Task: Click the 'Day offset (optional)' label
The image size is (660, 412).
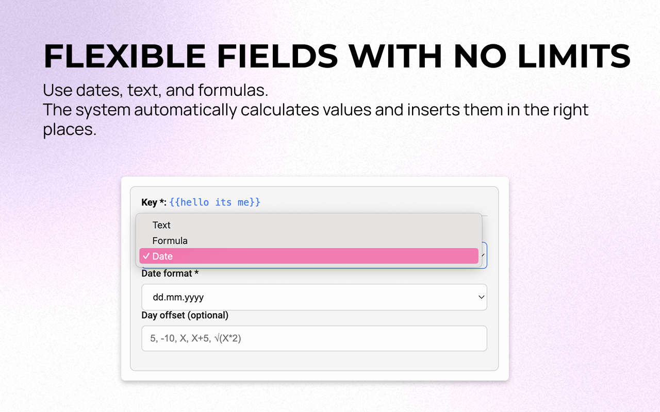Action: coord(185,315)
